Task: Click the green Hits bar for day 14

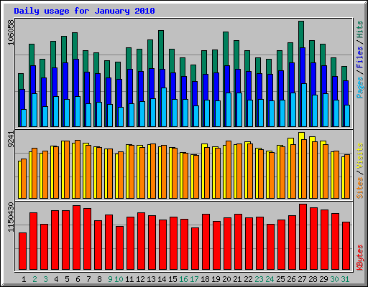Action: tap(161, 50)
